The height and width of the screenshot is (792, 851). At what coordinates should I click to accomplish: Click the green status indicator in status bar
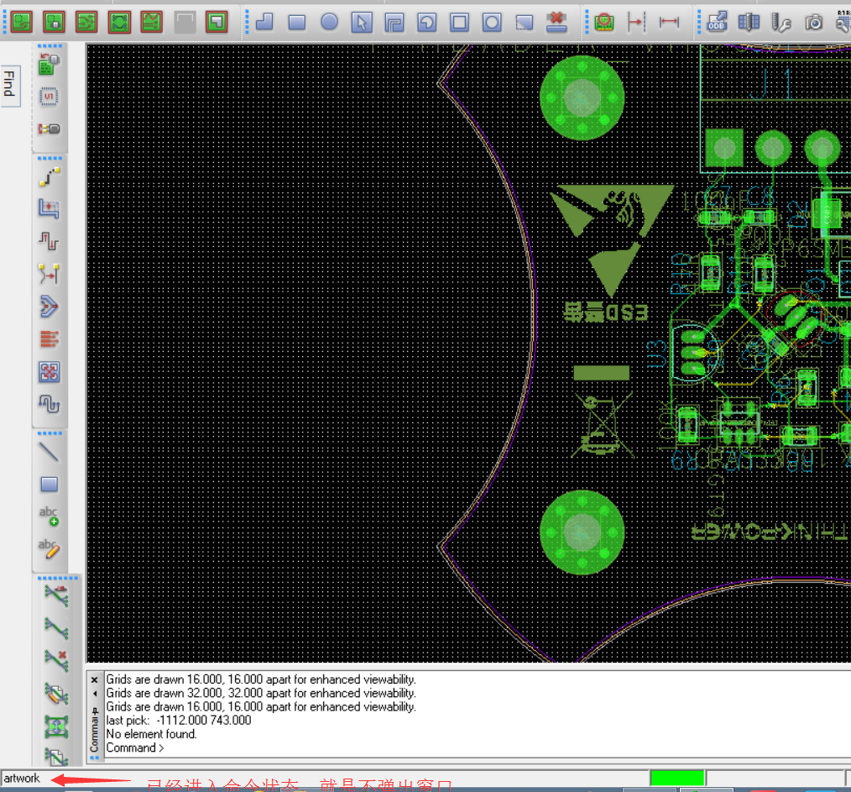pos(676,778)
